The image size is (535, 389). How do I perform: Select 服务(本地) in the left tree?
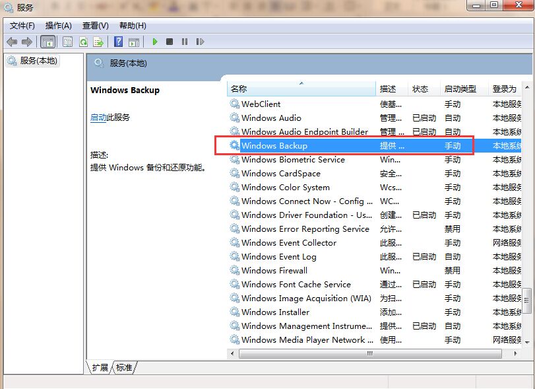[x=33, y=61]
